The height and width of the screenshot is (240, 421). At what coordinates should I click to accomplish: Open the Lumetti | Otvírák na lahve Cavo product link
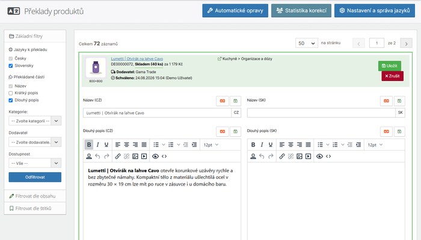[x=137, y=59]
